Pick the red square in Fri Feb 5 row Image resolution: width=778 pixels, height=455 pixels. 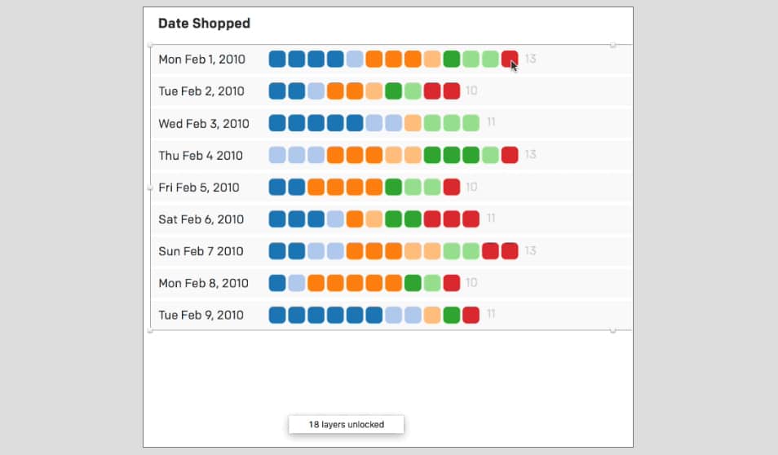[x=451, y=187]
